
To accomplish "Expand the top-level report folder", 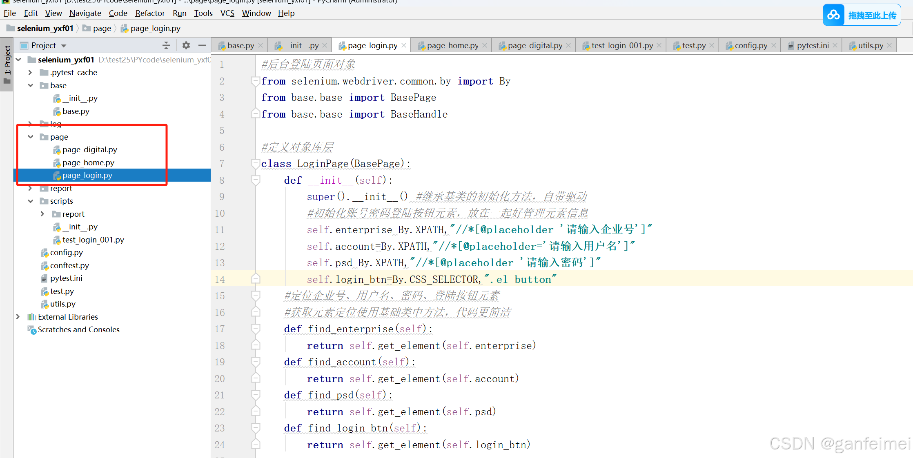I will point(30,188).
